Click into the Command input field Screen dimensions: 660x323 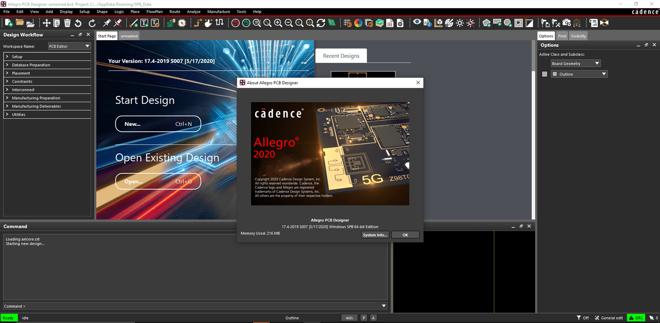click(195, 306)
